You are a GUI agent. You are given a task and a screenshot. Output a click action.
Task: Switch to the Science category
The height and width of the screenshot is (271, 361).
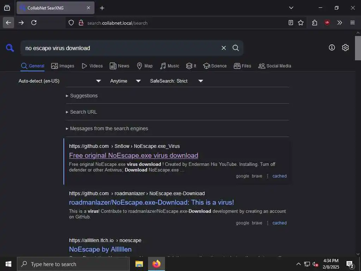coord(215,66)
